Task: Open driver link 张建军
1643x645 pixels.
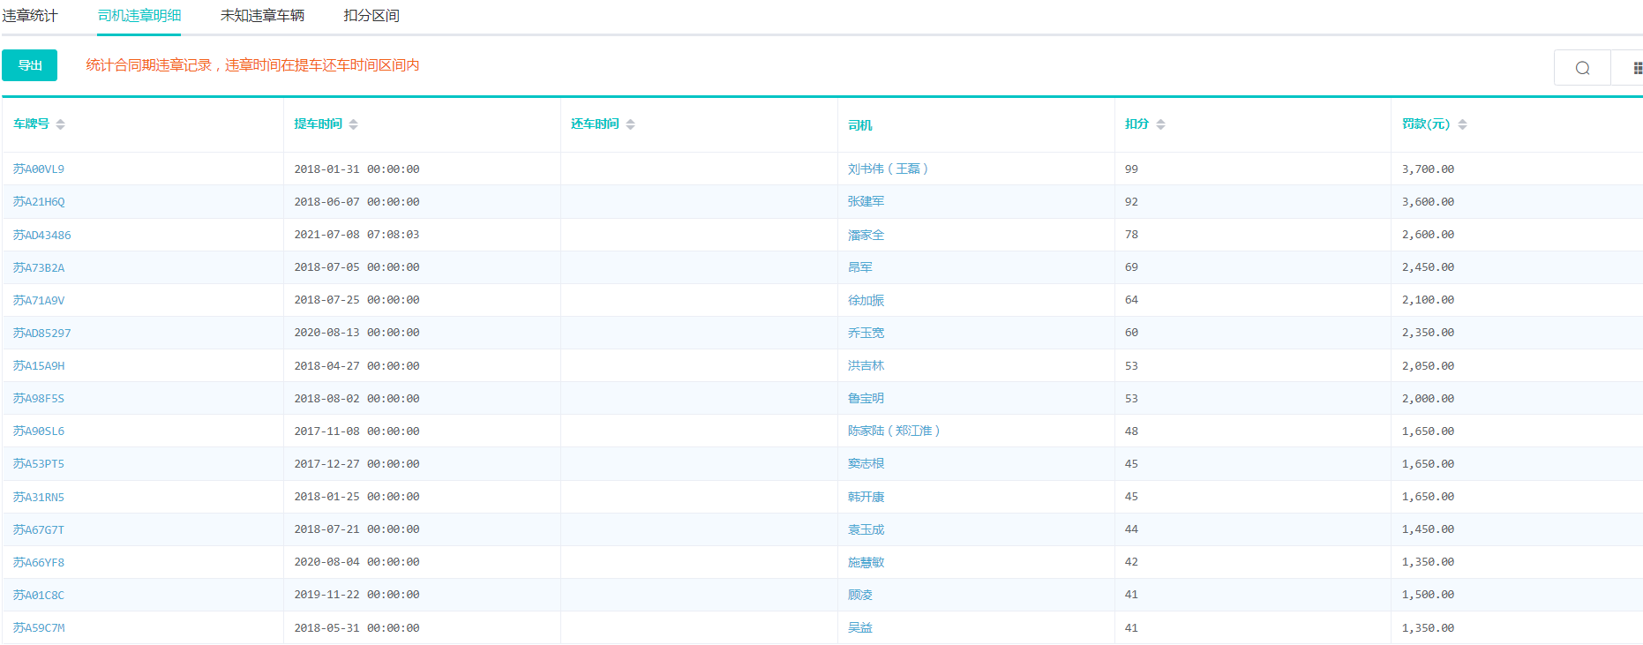Action: 866,201
